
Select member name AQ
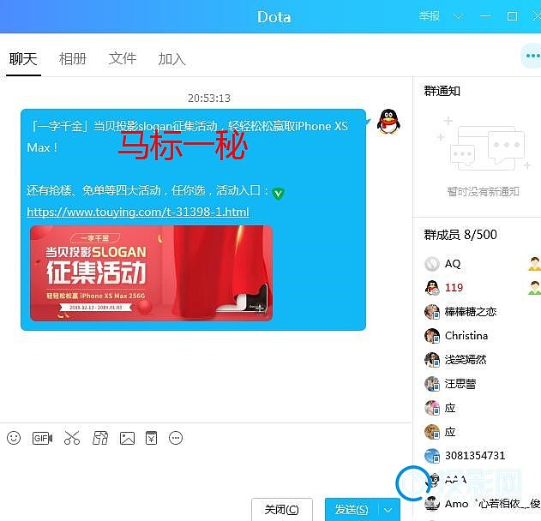pos(453,264)
